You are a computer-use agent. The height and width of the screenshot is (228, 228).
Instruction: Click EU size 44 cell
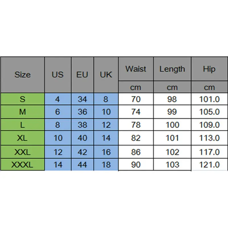[x=82, y=164]
